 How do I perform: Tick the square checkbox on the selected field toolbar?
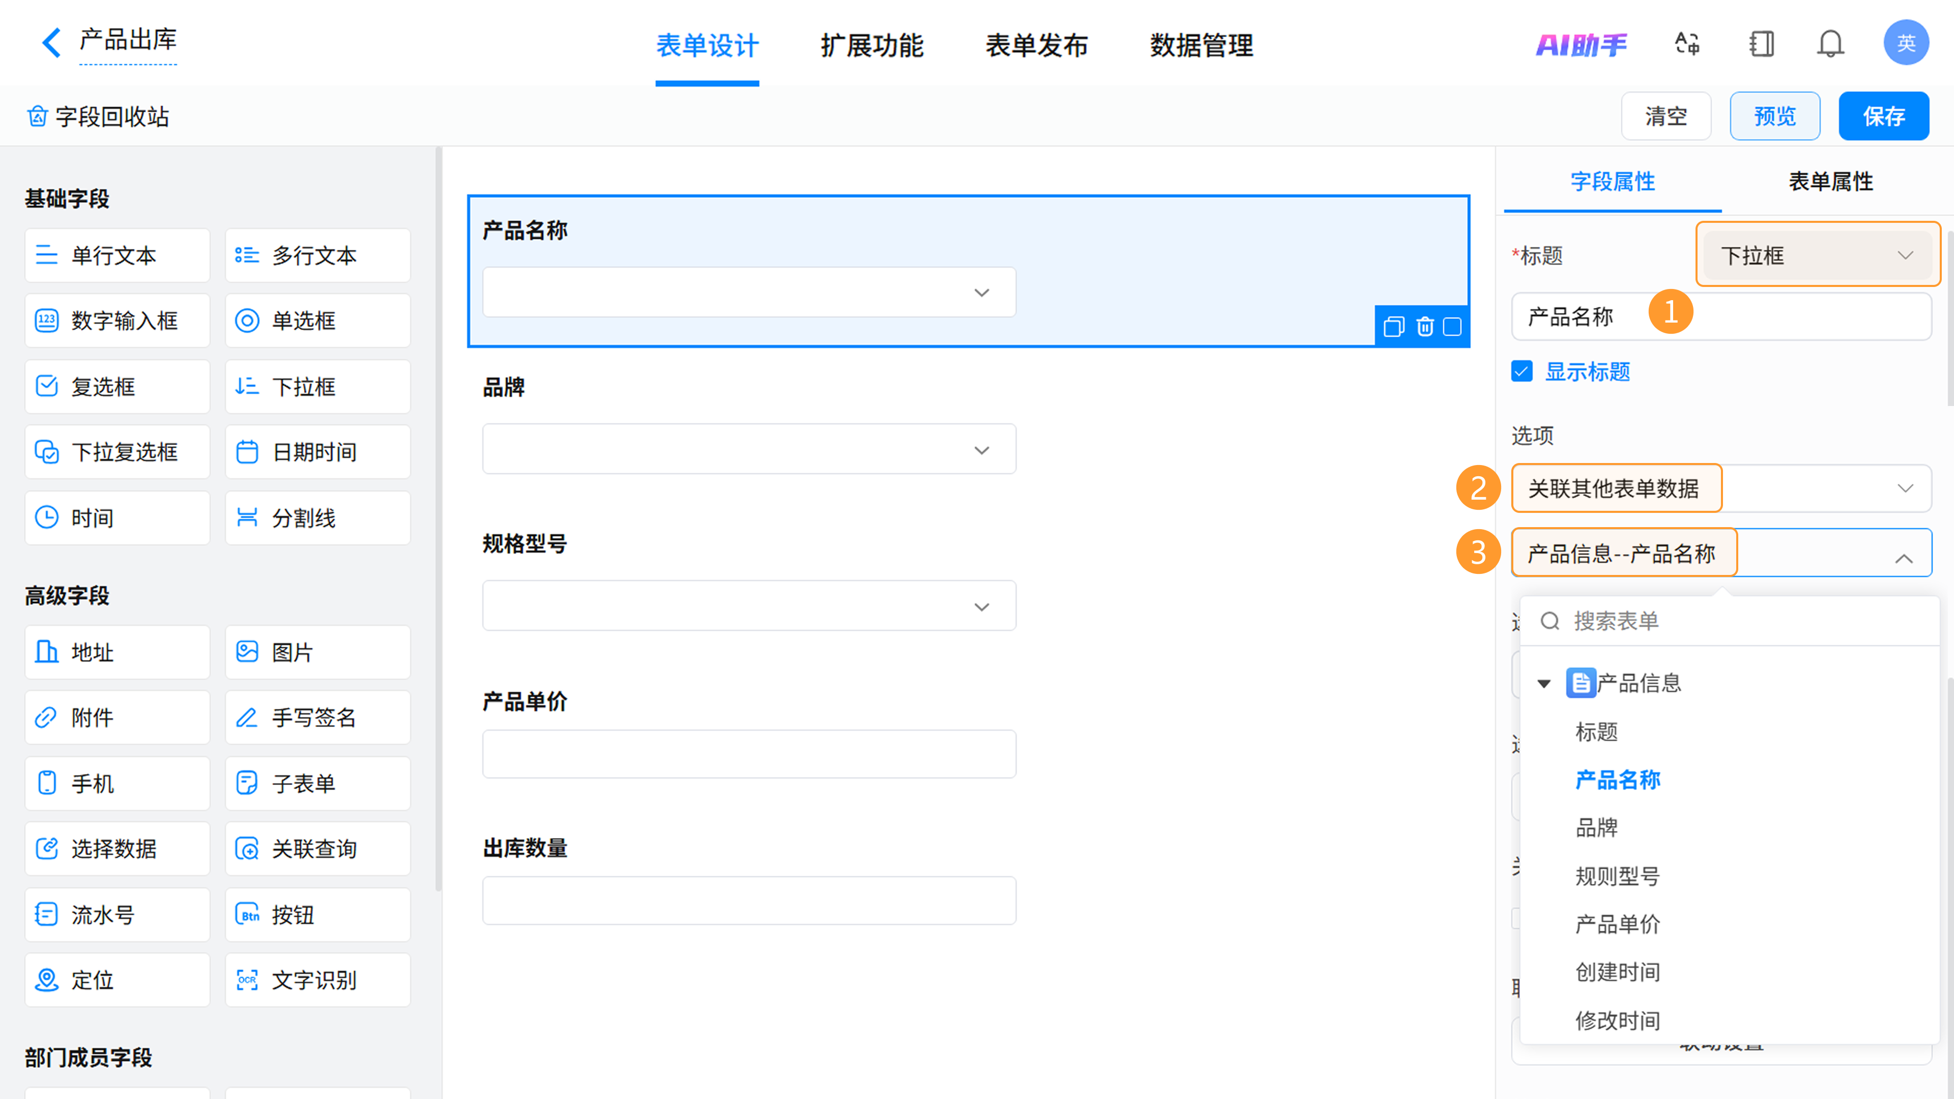(1452, 327)
